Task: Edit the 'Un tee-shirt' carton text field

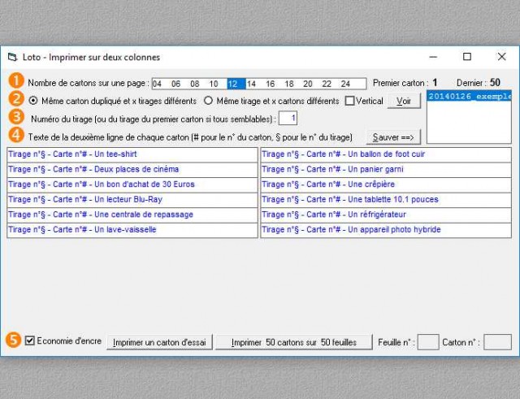Action: [132, 154]
